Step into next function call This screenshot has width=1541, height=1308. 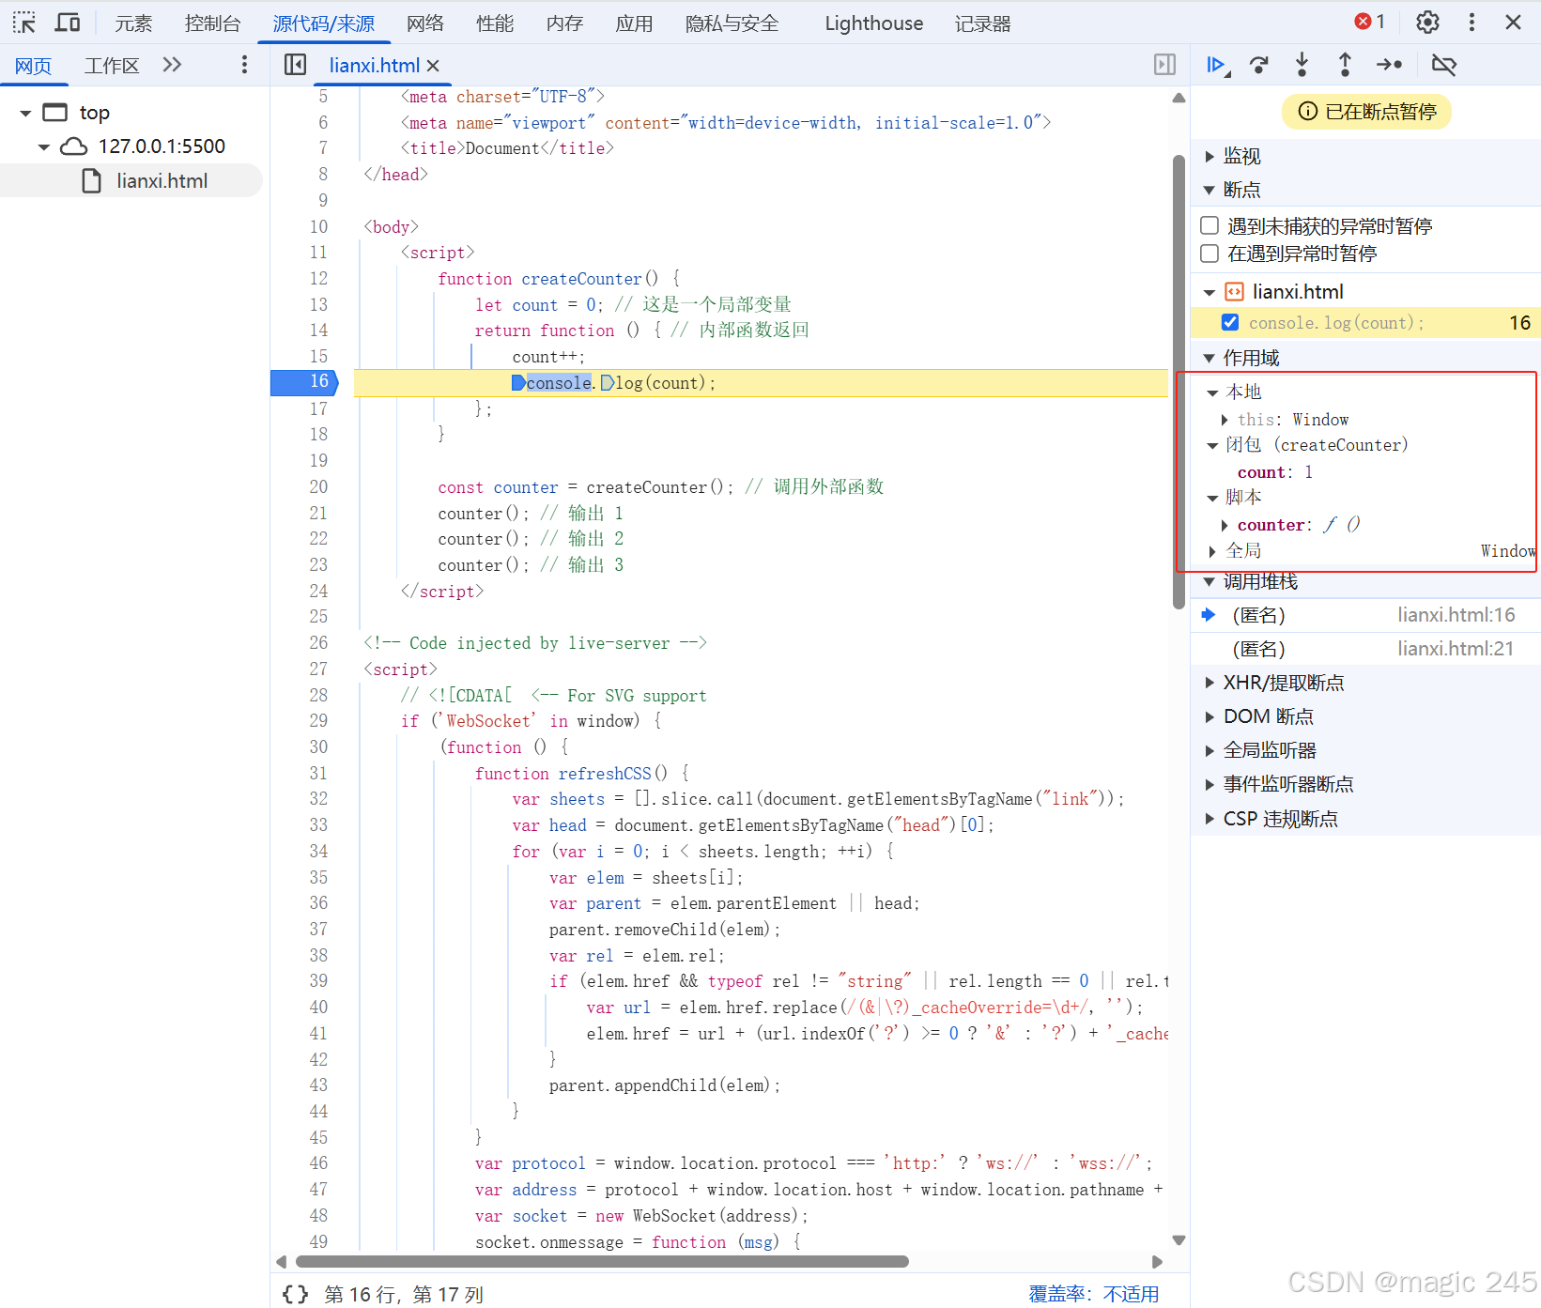pos(1302,65)
